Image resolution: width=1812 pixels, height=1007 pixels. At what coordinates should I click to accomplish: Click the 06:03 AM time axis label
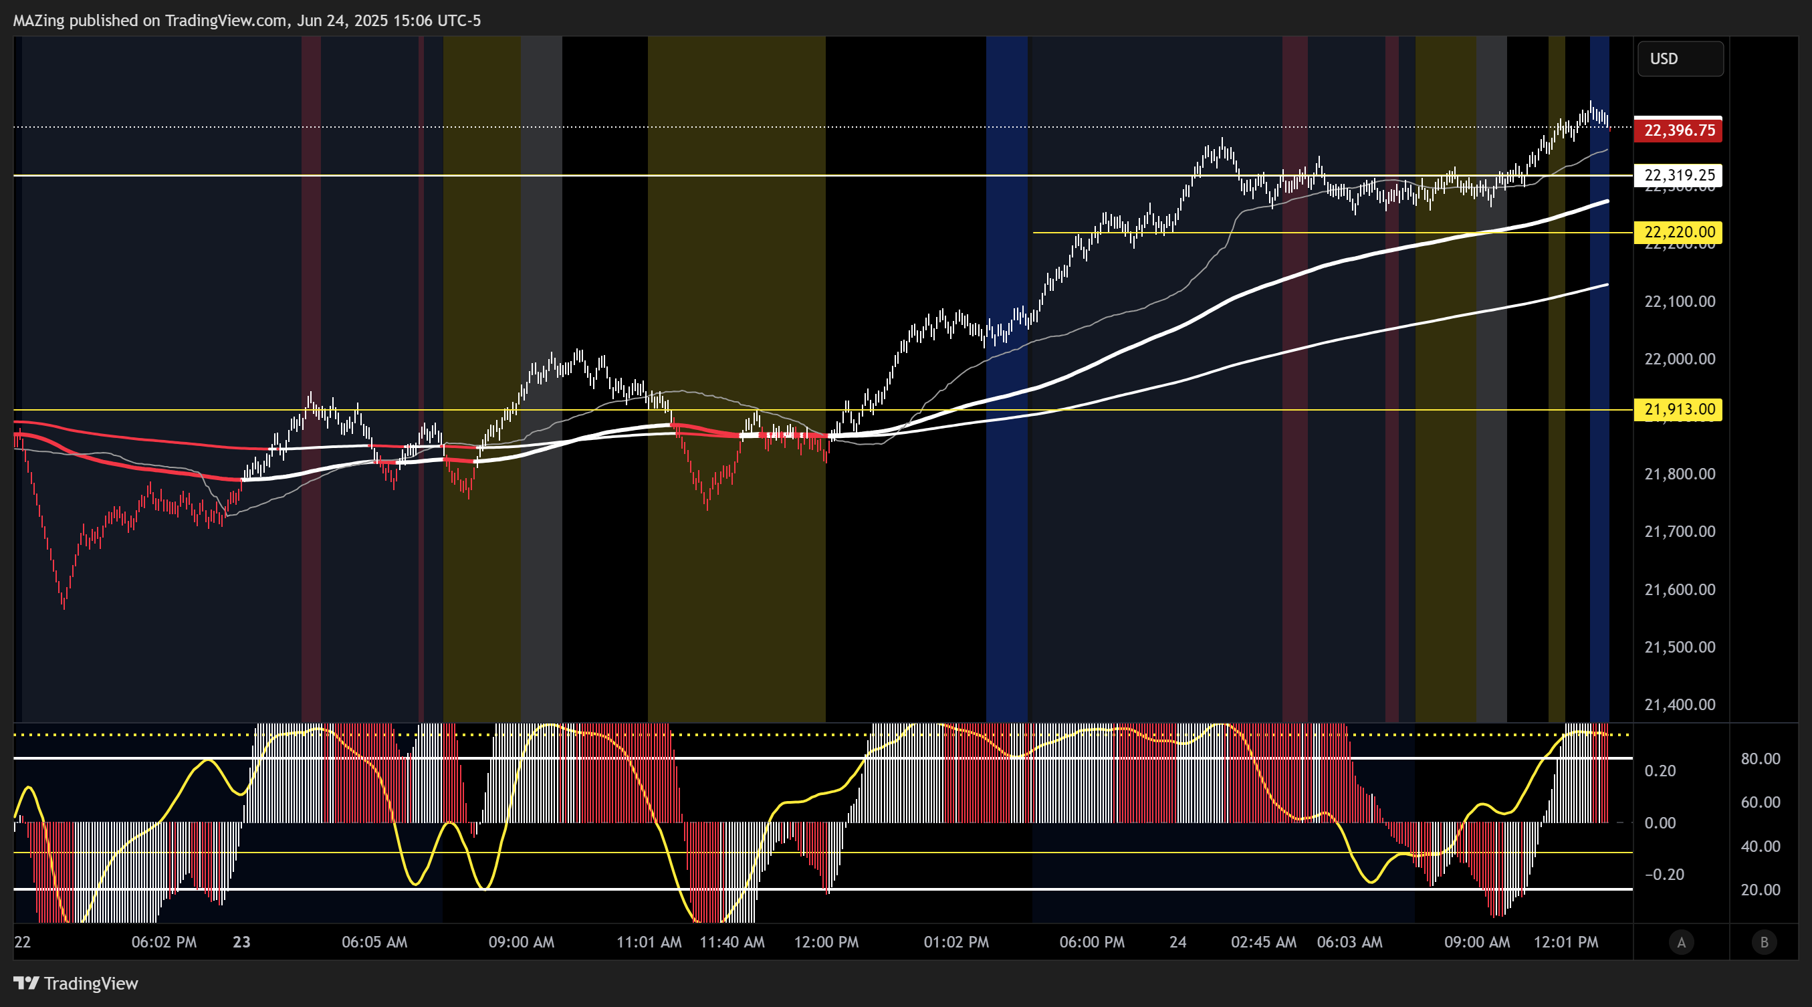[x=1349, y=941]
